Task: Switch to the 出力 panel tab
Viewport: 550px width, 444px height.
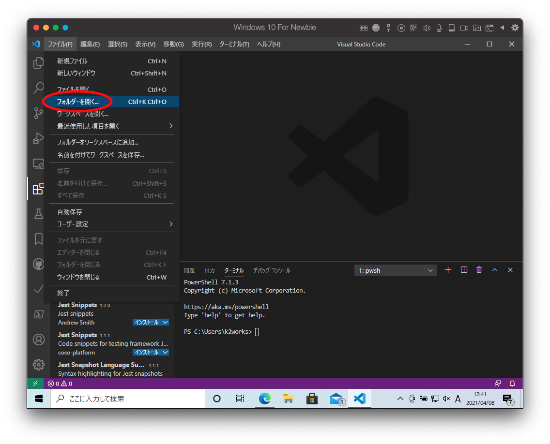Action: tap(210, 270)
